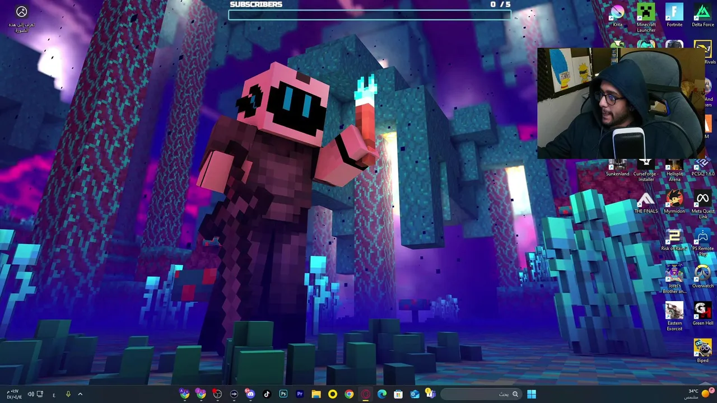Select the Fortnite desktop icon
This screenshot has height=403, width=717.
click(x=674, y=16)
